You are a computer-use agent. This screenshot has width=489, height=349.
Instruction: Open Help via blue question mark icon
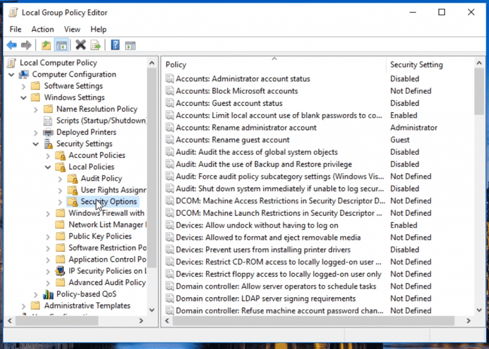[115, 45]
